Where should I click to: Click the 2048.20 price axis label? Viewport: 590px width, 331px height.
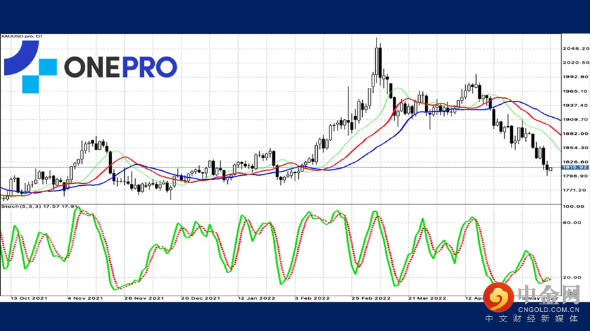pos(575,48)
